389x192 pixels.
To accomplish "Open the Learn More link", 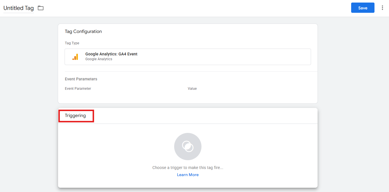I will [188, 175].
